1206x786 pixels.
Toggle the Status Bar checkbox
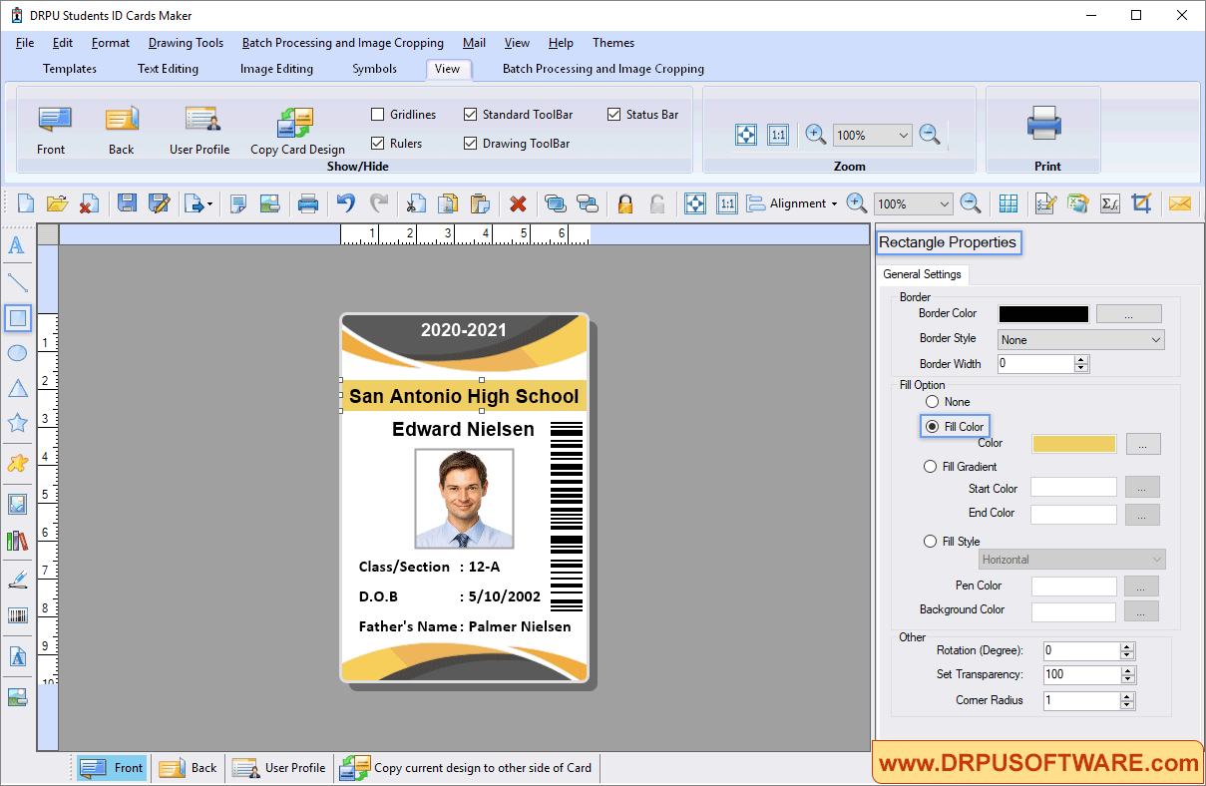[614, 115]
